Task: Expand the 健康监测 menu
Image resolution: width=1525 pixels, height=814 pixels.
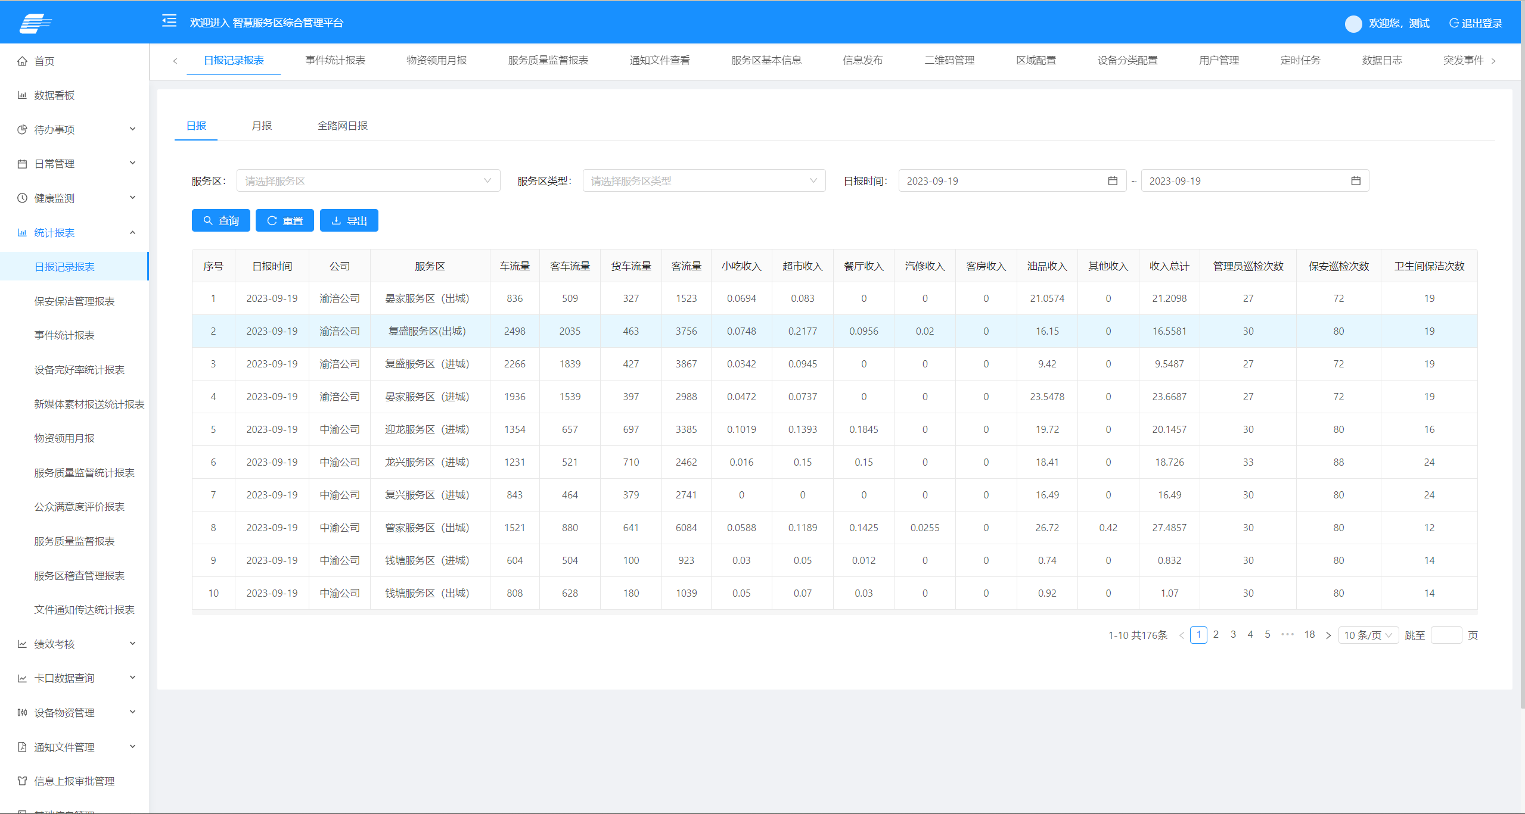Action: click(x=74, y=198)
